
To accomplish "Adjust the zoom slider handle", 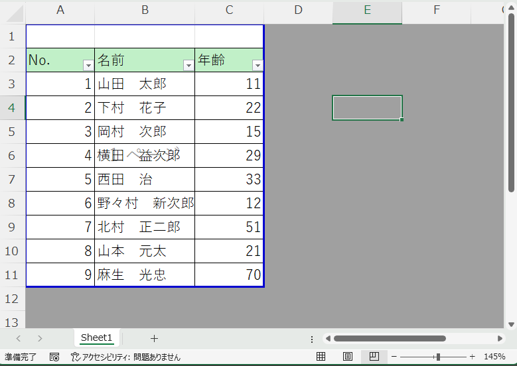I will coord(438,357).
